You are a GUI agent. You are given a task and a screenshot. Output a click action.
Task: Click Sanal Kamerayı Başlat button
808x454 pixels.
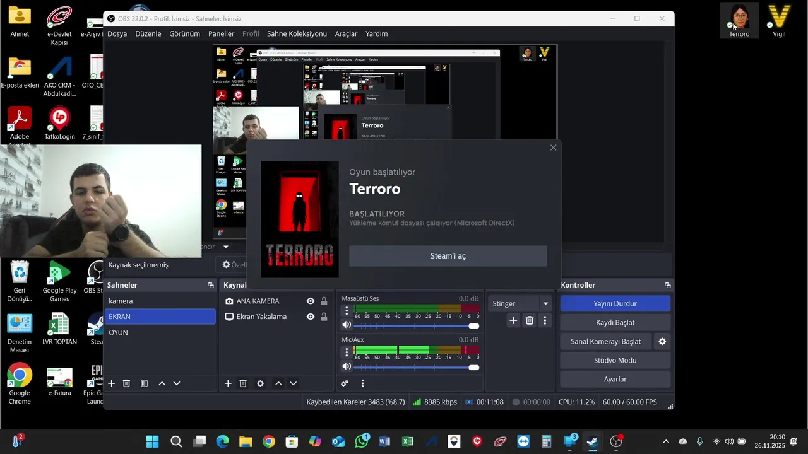click(605, 341)
